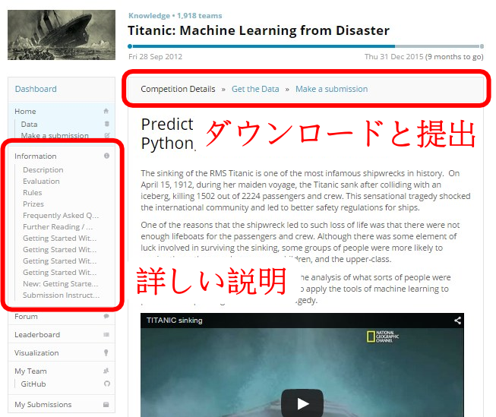The width and height of the screenshot is (496, 417).
Task: Open the Leaderboard sidebar item
Action: [37, 335]
